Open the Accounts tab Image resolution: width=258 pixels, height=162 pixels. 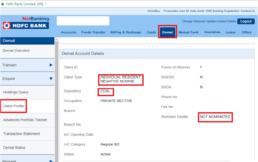(x=68, y=32)
